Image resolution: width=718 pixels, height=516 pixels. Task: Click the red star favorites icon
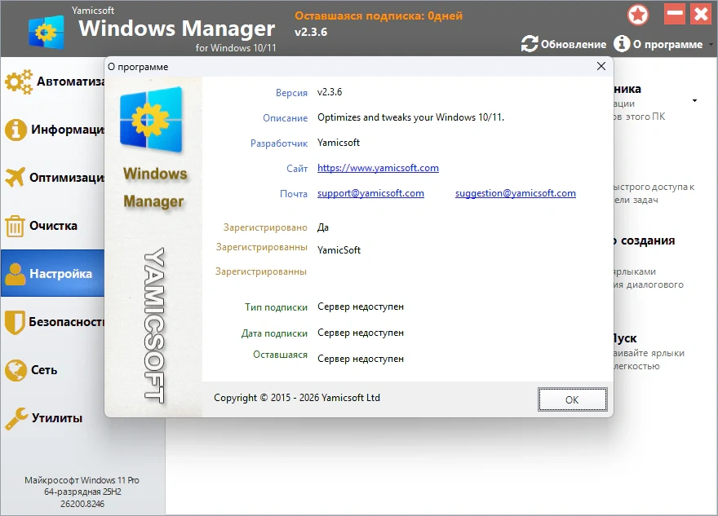(638, 15)
